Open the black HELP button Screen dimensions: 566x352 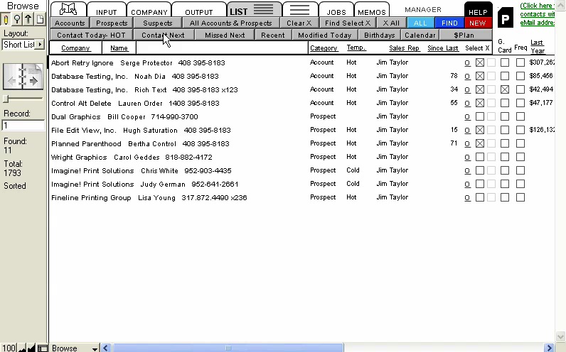coord(478,11)
